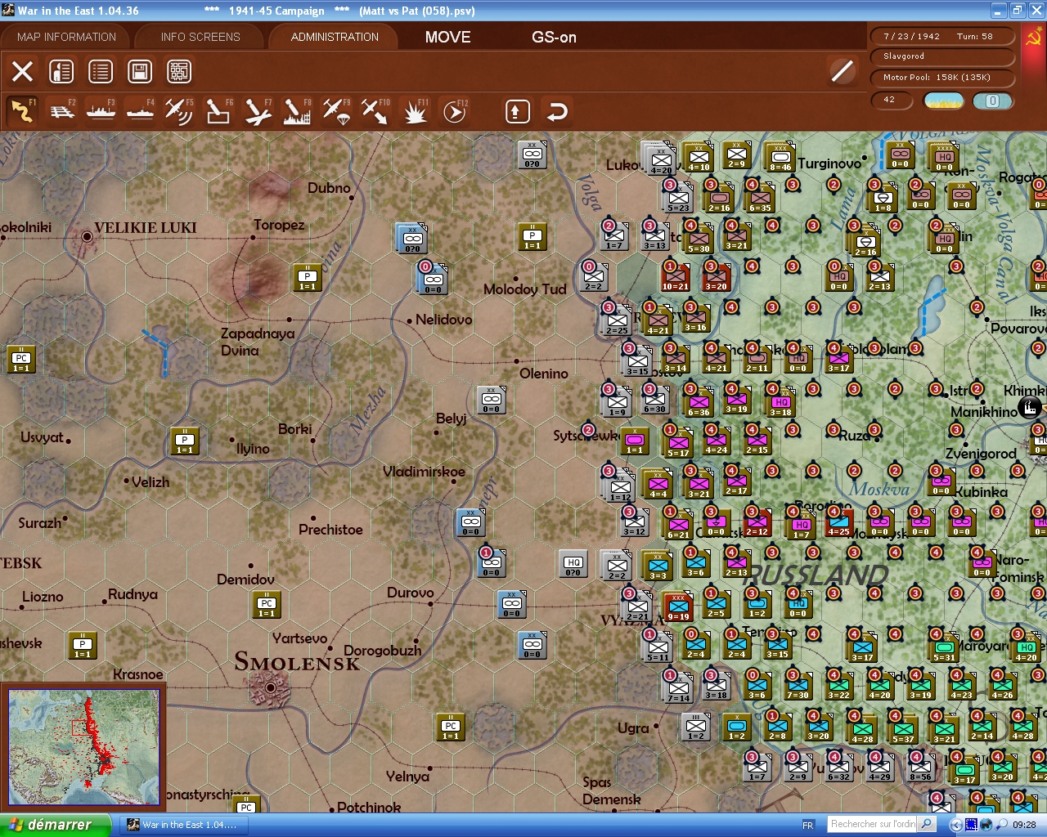This screenshot has height=837, width=1047.
Task: Click the Soviet hammer and sickle flag
Action: [1034, 38]
